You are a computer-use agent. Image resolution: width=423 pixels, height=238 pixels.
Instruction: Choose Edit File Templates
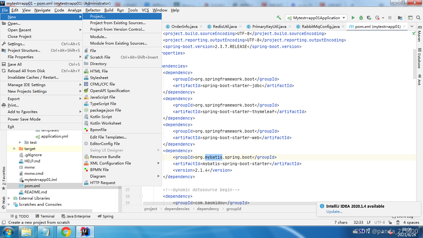tap(122, 137)
